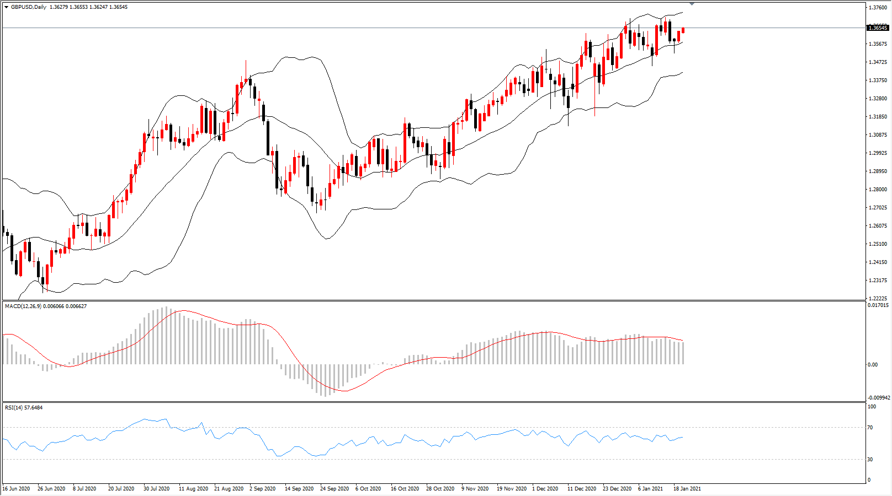This screenshot has width=892, height=496.
Task: Click the RSI(14) 57.6484 indicator label
Action: (x=24, y=407)
